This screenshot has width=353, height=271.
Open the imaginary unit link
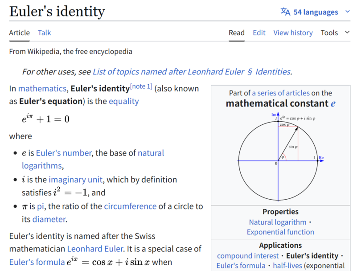[x=75, y=180]
